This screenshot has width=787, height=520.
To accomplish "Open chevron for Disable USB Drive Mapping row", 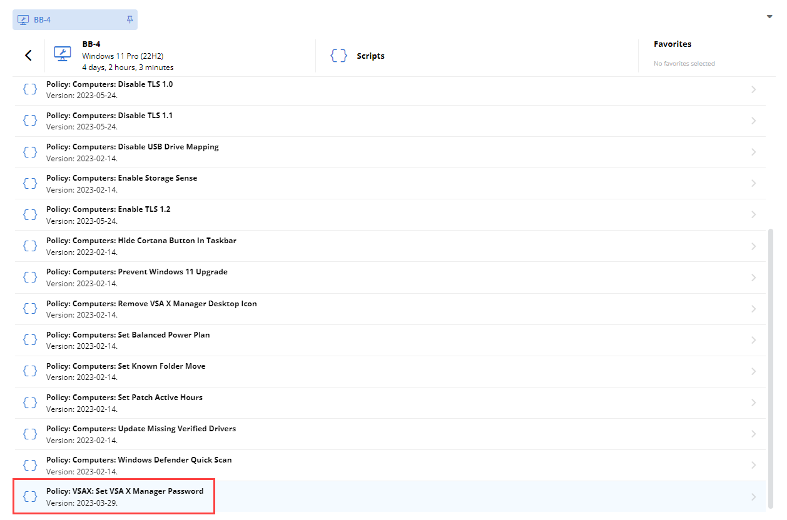I will (753, 152).
